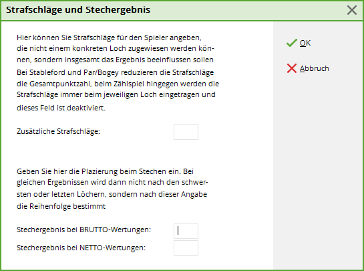Select the NETTO-Wertungen Stechergebnis field

(186, 248)
